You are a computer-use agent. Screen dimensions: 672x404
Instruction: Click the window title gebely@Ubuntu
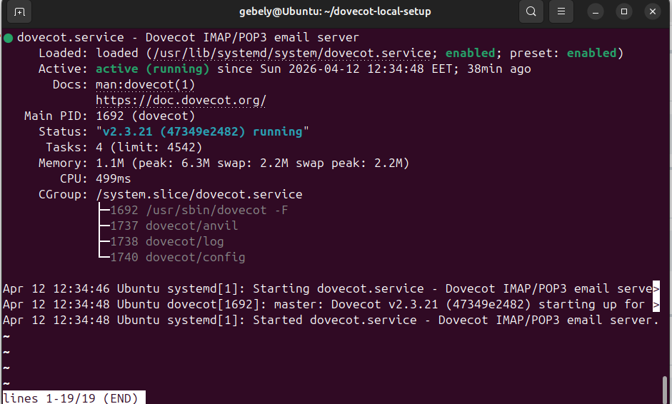[x=335, y=11]
